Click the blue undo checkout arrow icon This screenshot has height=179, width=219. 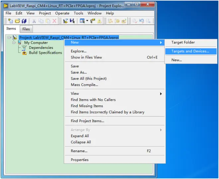[142, 21]
